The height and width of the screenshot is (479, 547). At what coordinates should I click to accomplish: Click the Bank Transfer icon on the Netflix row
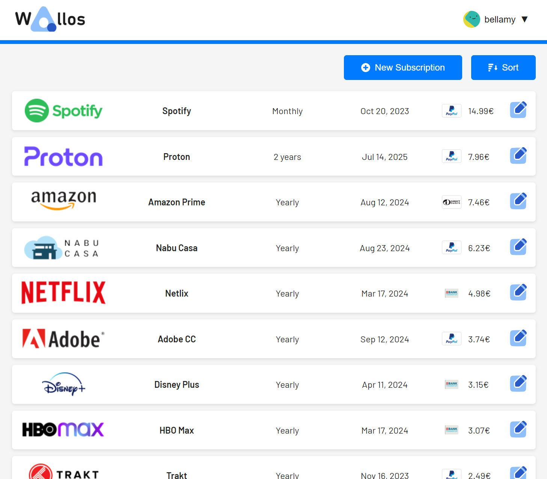tap(451, 293)
